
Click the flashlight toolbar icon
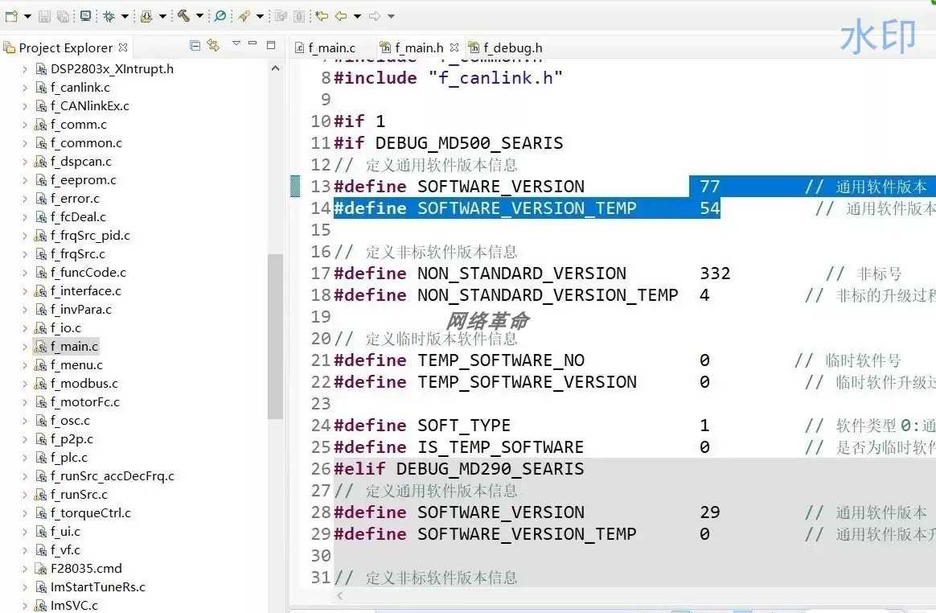coord(244,16)
